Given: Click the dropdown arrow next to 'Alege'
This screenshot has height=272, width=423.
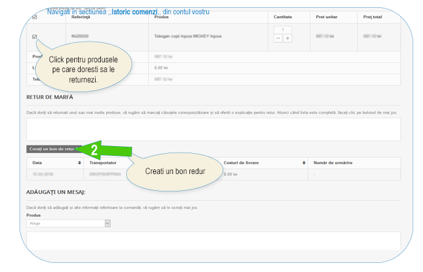Looking at the screenshot, I should pos(107,223).
